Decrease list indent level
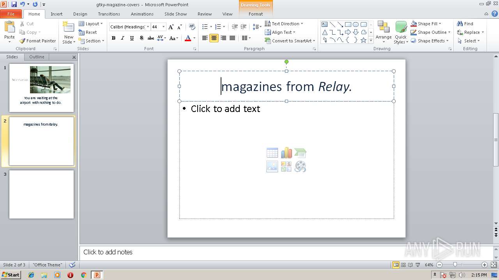This screenshot has height=280, width=499. coord(235,27)
